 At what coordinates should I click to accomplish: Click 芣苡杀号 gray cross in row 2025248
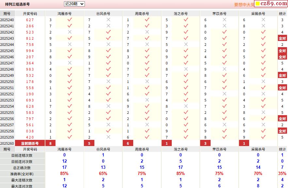click(x=224, y=69)
